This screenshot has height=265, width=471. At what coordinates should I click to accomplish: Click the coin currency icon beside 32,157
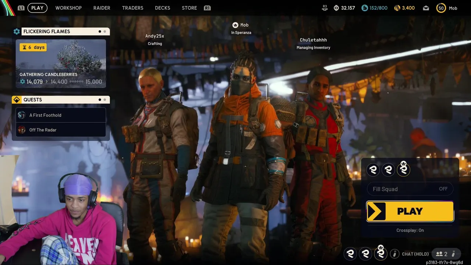click(336, 8)
